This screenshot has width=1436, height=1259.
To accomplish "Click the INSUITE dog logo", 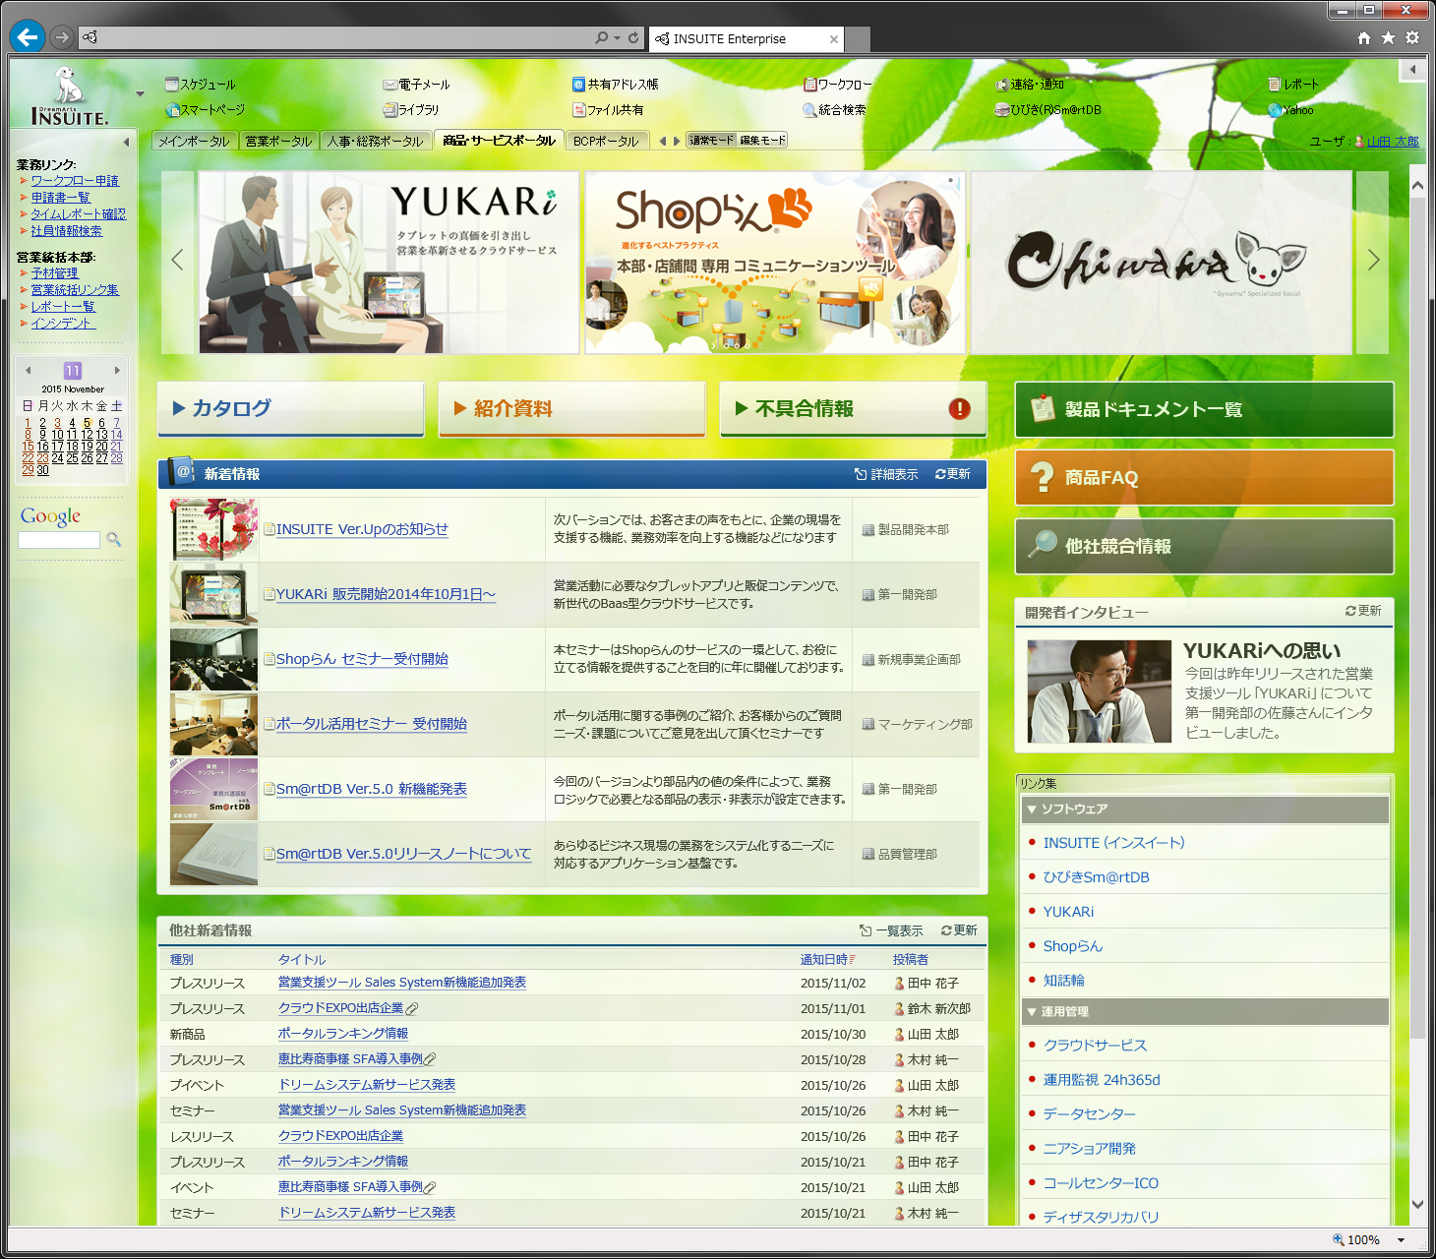I will [69, 96].
